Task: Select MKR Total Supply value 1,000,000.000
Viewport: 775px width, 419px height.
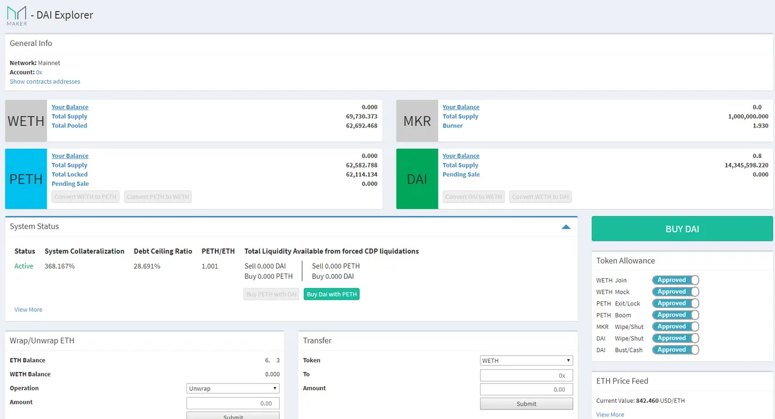Action: (x=748, y=117)
